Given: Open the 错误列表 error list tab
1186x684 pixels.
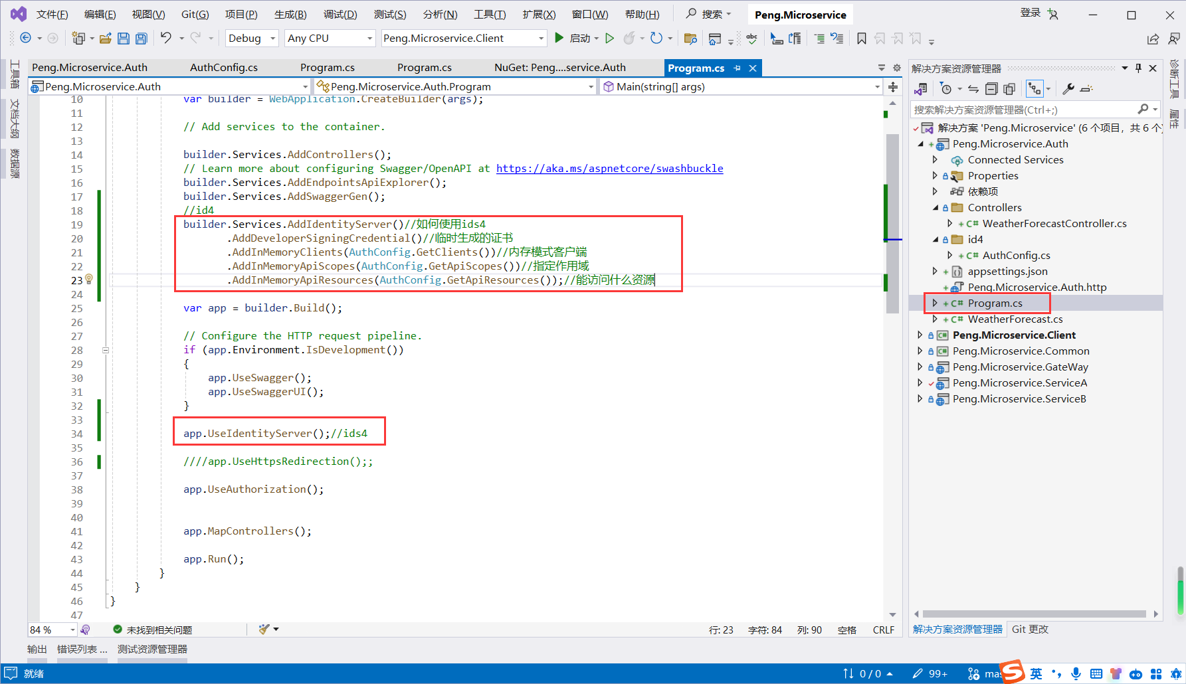Looking at the screenshot, I should point(82,649).
